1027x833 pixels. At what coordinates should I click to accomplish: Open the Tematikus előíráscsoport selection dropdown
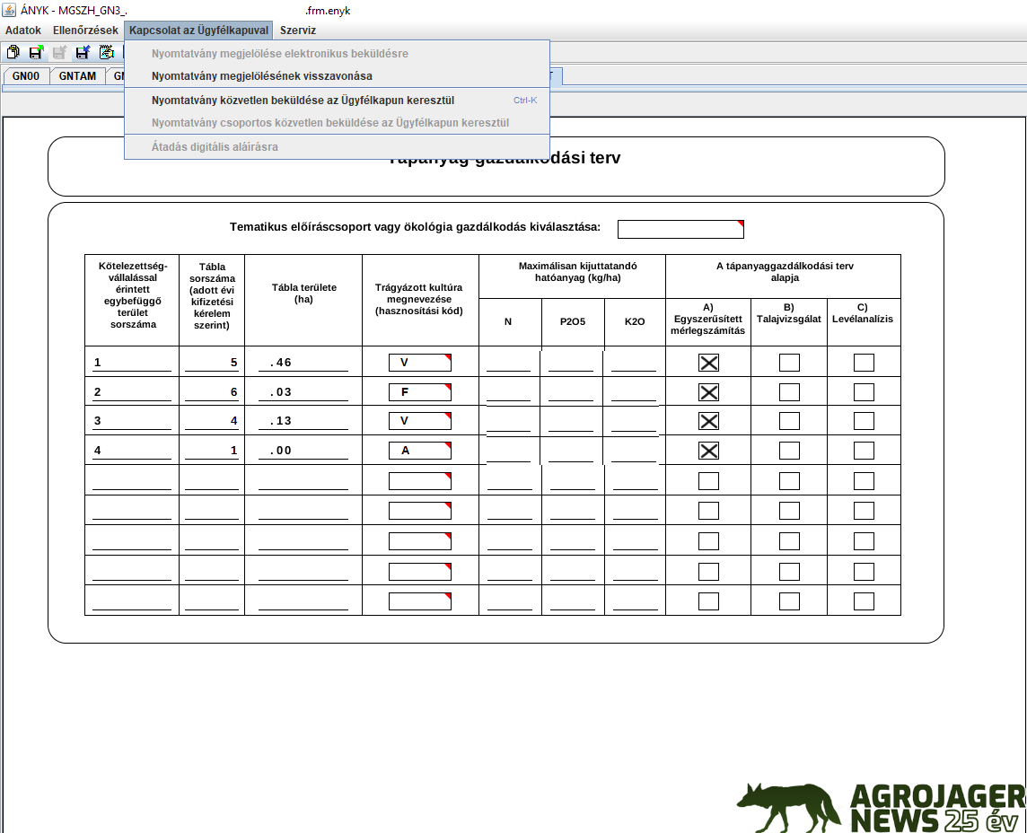tap(680, 229)
